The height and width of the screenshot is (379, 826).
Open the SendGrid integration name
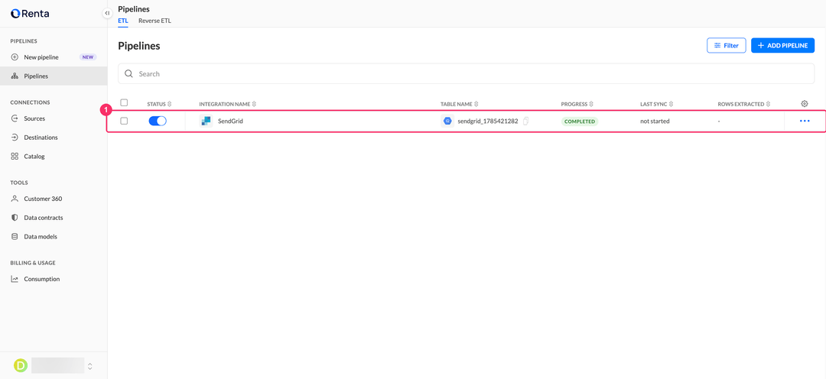231,121
